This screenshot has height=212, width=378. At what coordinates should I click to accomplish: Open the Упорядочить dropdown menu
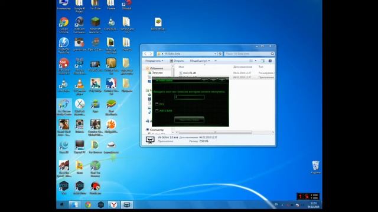tap(154, 61)
